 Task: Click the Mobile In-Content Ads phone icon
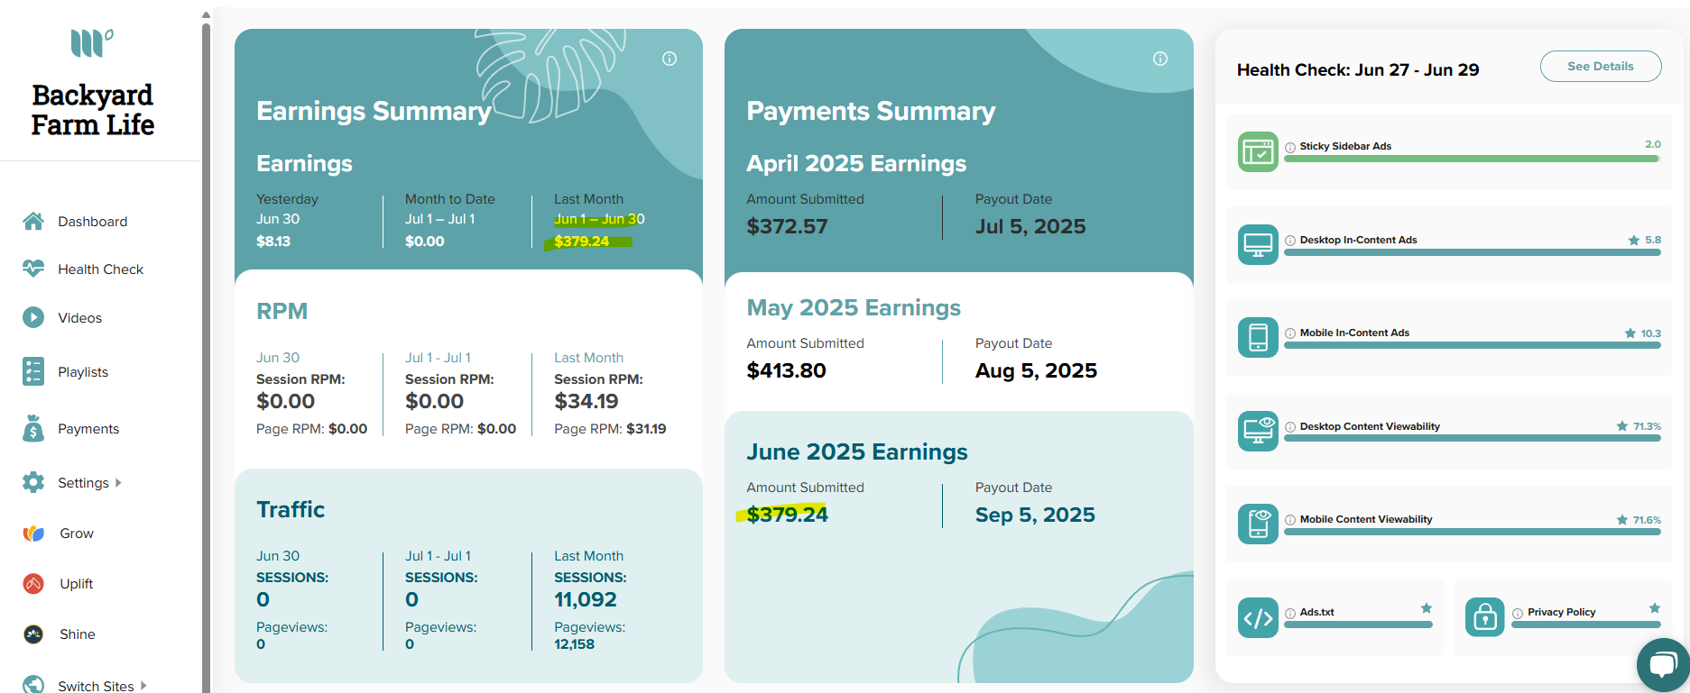[1258, 337]
